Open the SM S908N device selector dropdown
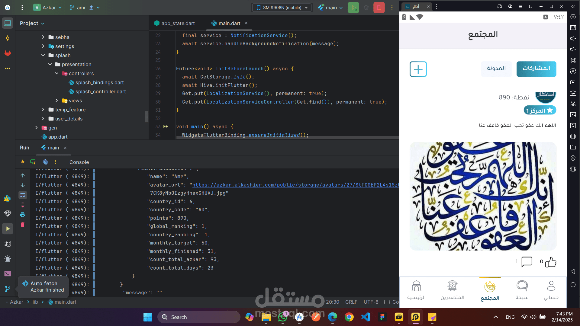The height and width of the screenshot is (326, 580). (282, 8)
